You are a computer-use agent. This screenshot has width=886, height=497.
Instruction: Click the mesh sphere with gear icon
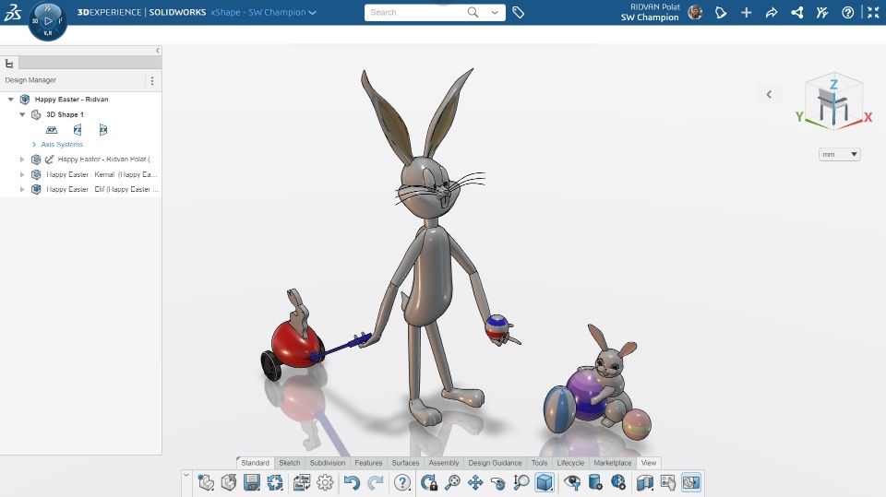click(x=618, y=482)
